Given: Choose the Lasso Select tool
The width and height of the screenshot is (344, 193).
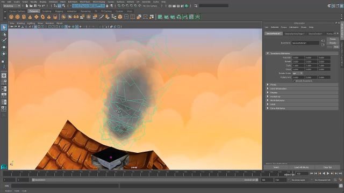Looking at the screenshot, I should click(4, 34).
